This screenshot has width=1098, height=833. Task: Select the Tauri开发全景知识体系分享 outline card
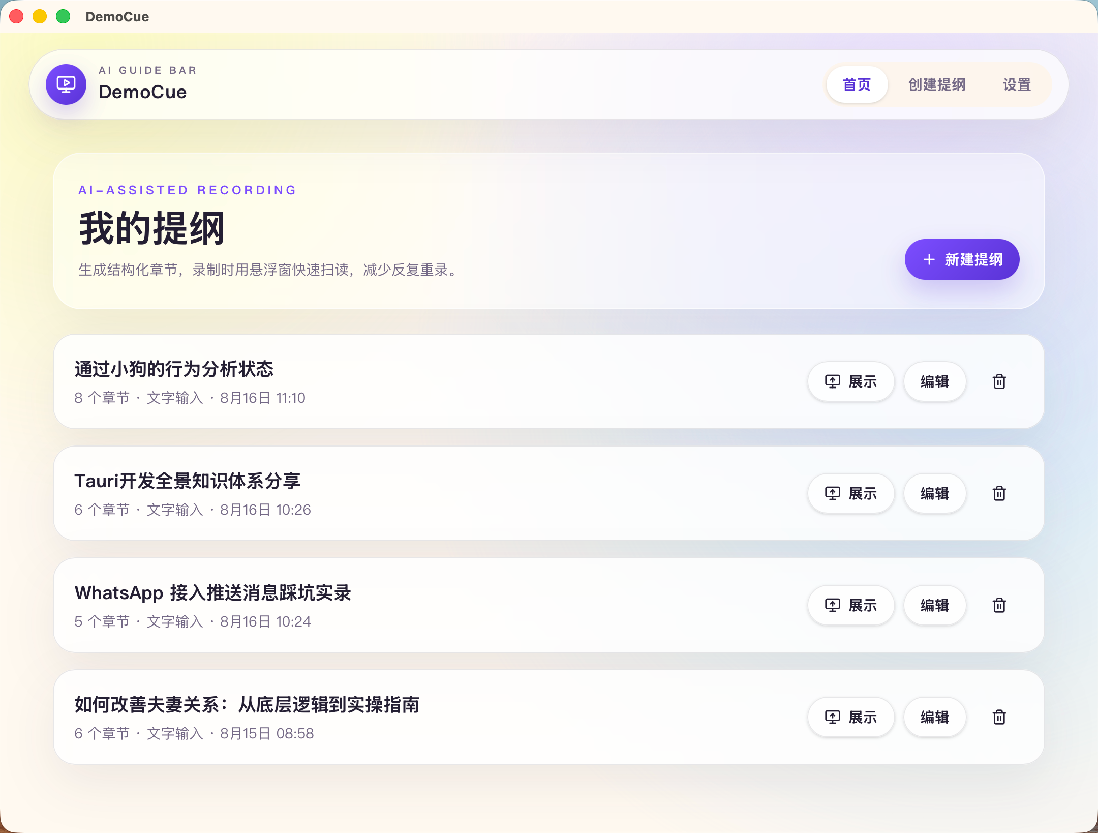549,493
